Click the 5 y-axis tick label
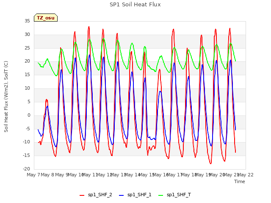The image size is (271, 203). (x=29, y=102)
